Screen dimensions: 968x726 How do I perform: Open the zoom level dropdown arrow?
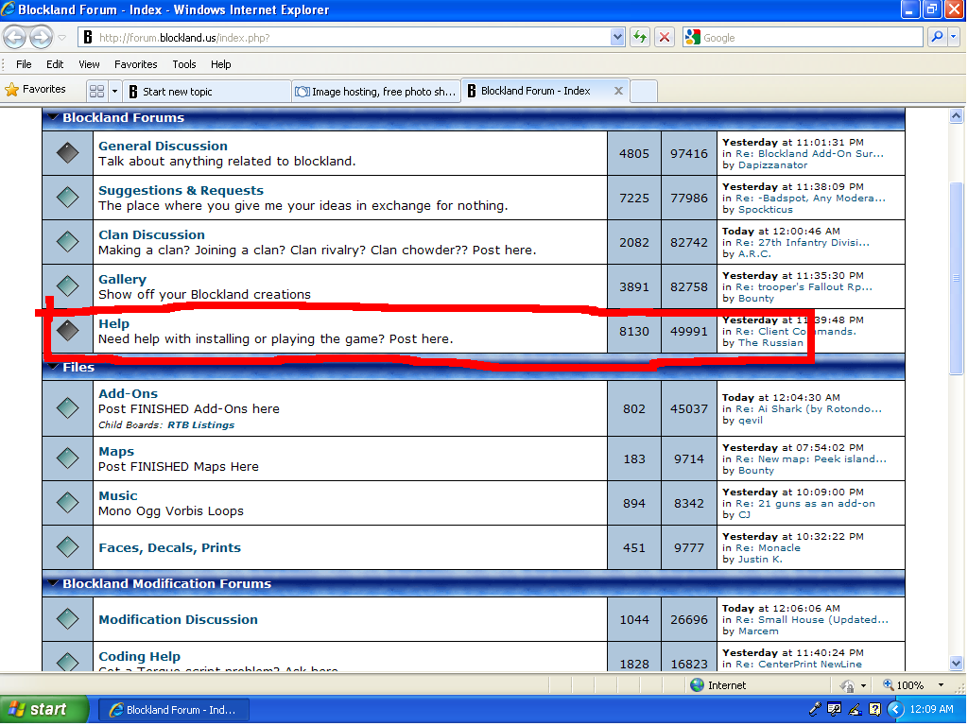(x=941, y=685)
